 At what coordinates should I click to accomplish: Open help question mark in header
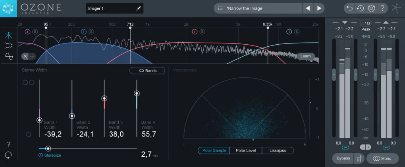coord(382,8)
